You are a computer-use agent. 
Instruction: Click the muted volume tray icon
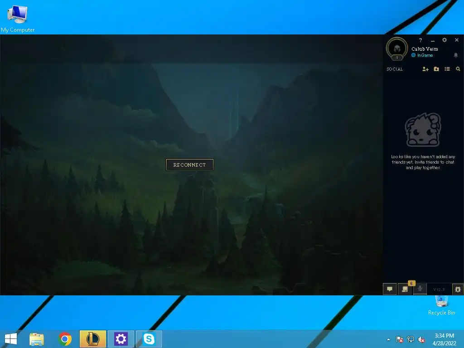point(421,339)
